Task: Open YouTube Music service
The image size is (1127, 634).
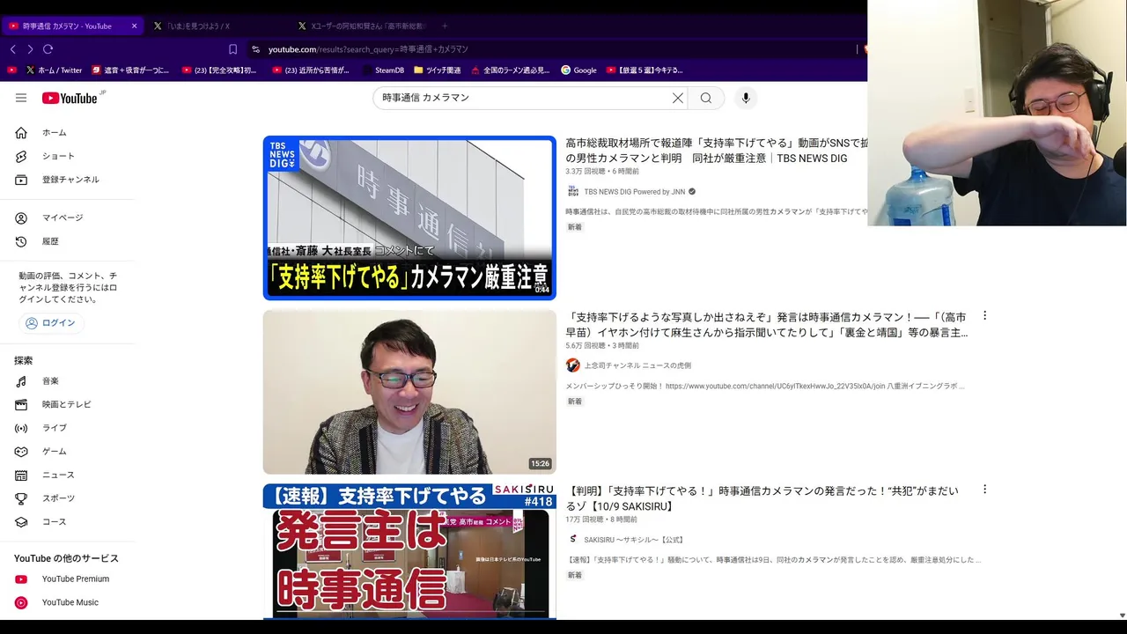Action: click(70, 602)
